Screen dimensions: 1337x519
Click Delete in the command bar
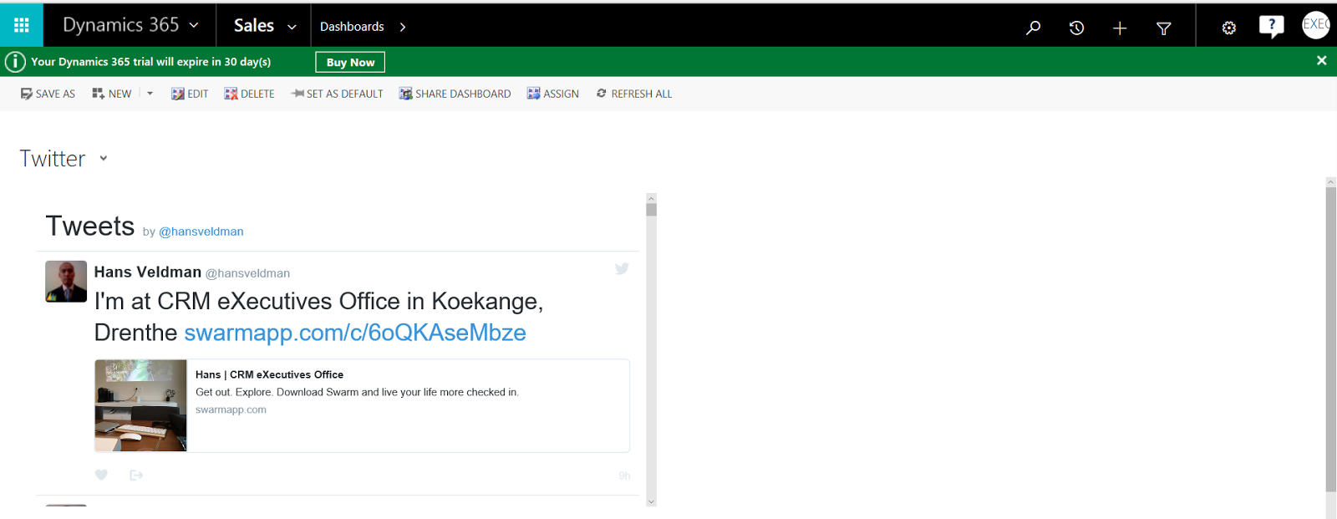(x=249, y=94)
